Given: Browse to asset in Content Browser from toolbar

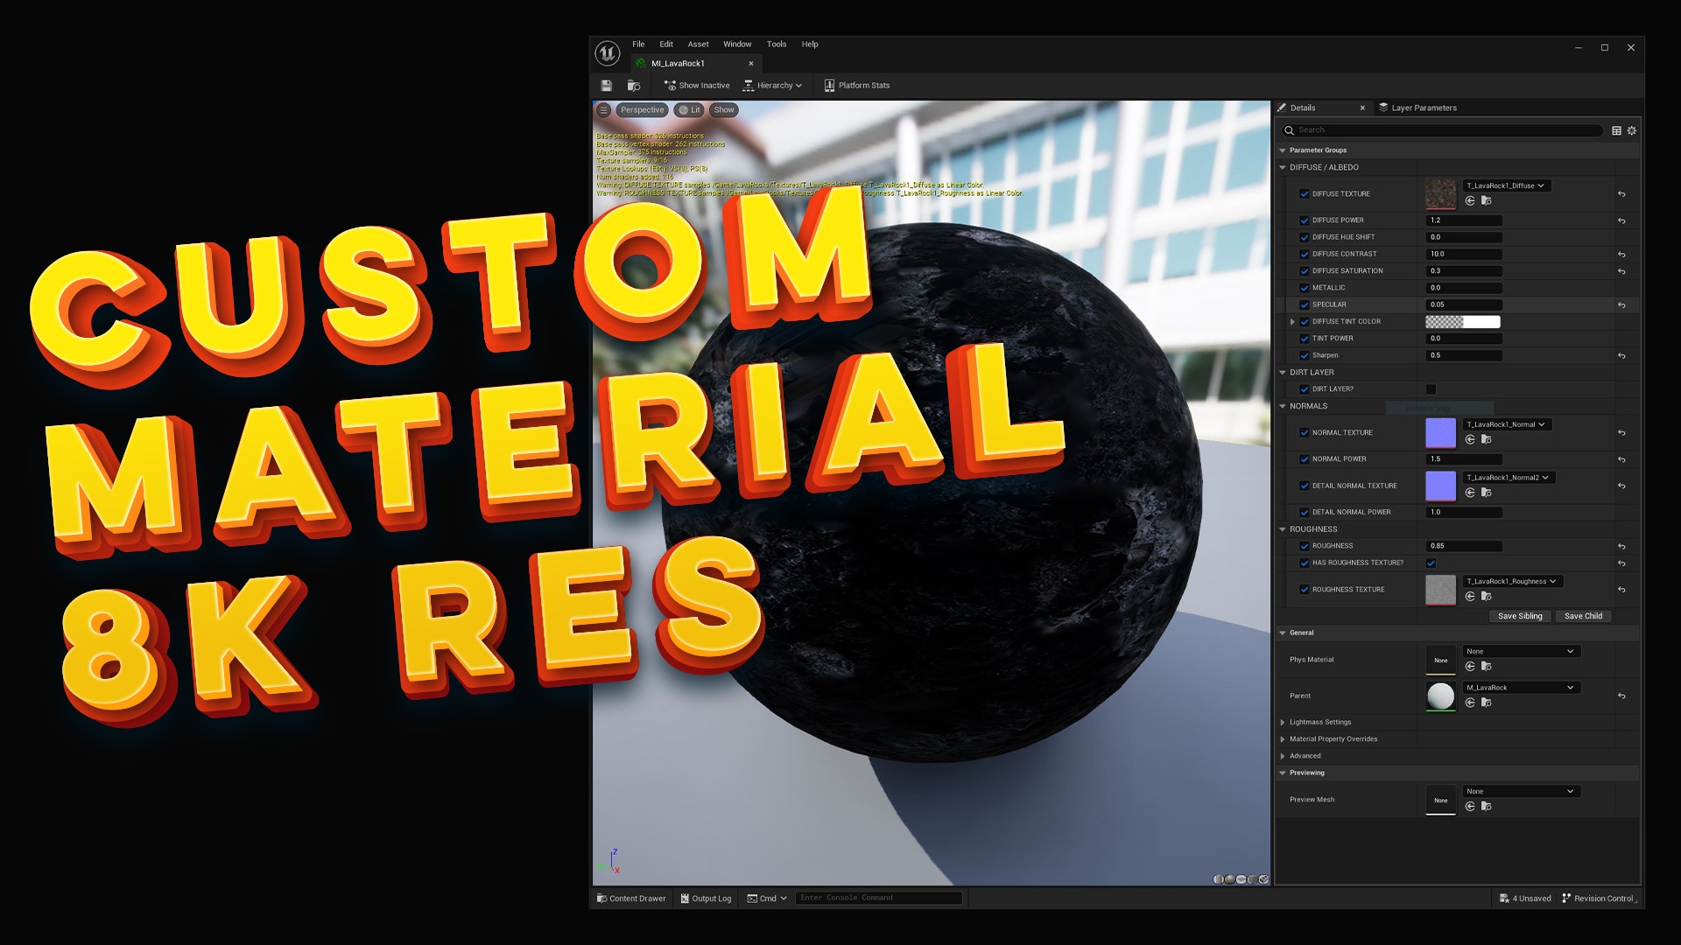Looking at the screenshot, I should (634, 85).
